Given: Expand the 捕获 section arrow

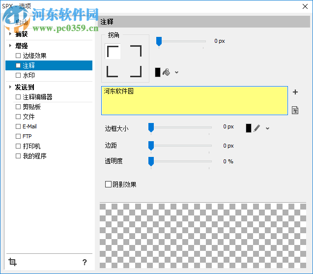Looking at the screenshot, I should 10,34.
